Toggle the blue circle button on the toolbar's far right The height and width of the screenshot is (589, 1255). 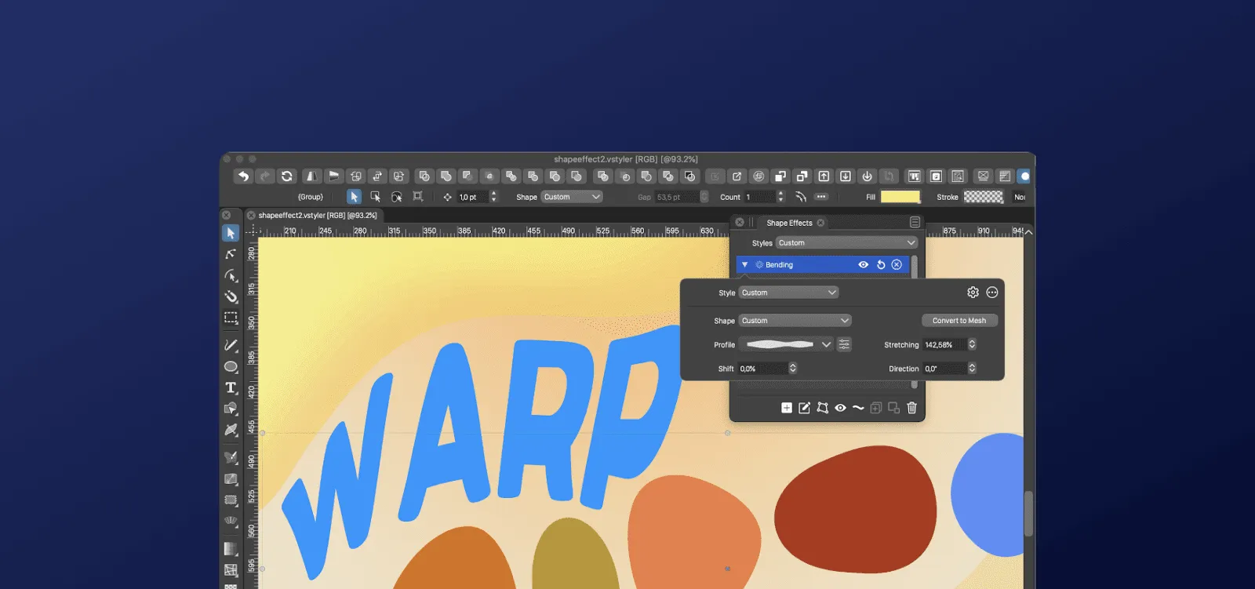coord(1024,176)
